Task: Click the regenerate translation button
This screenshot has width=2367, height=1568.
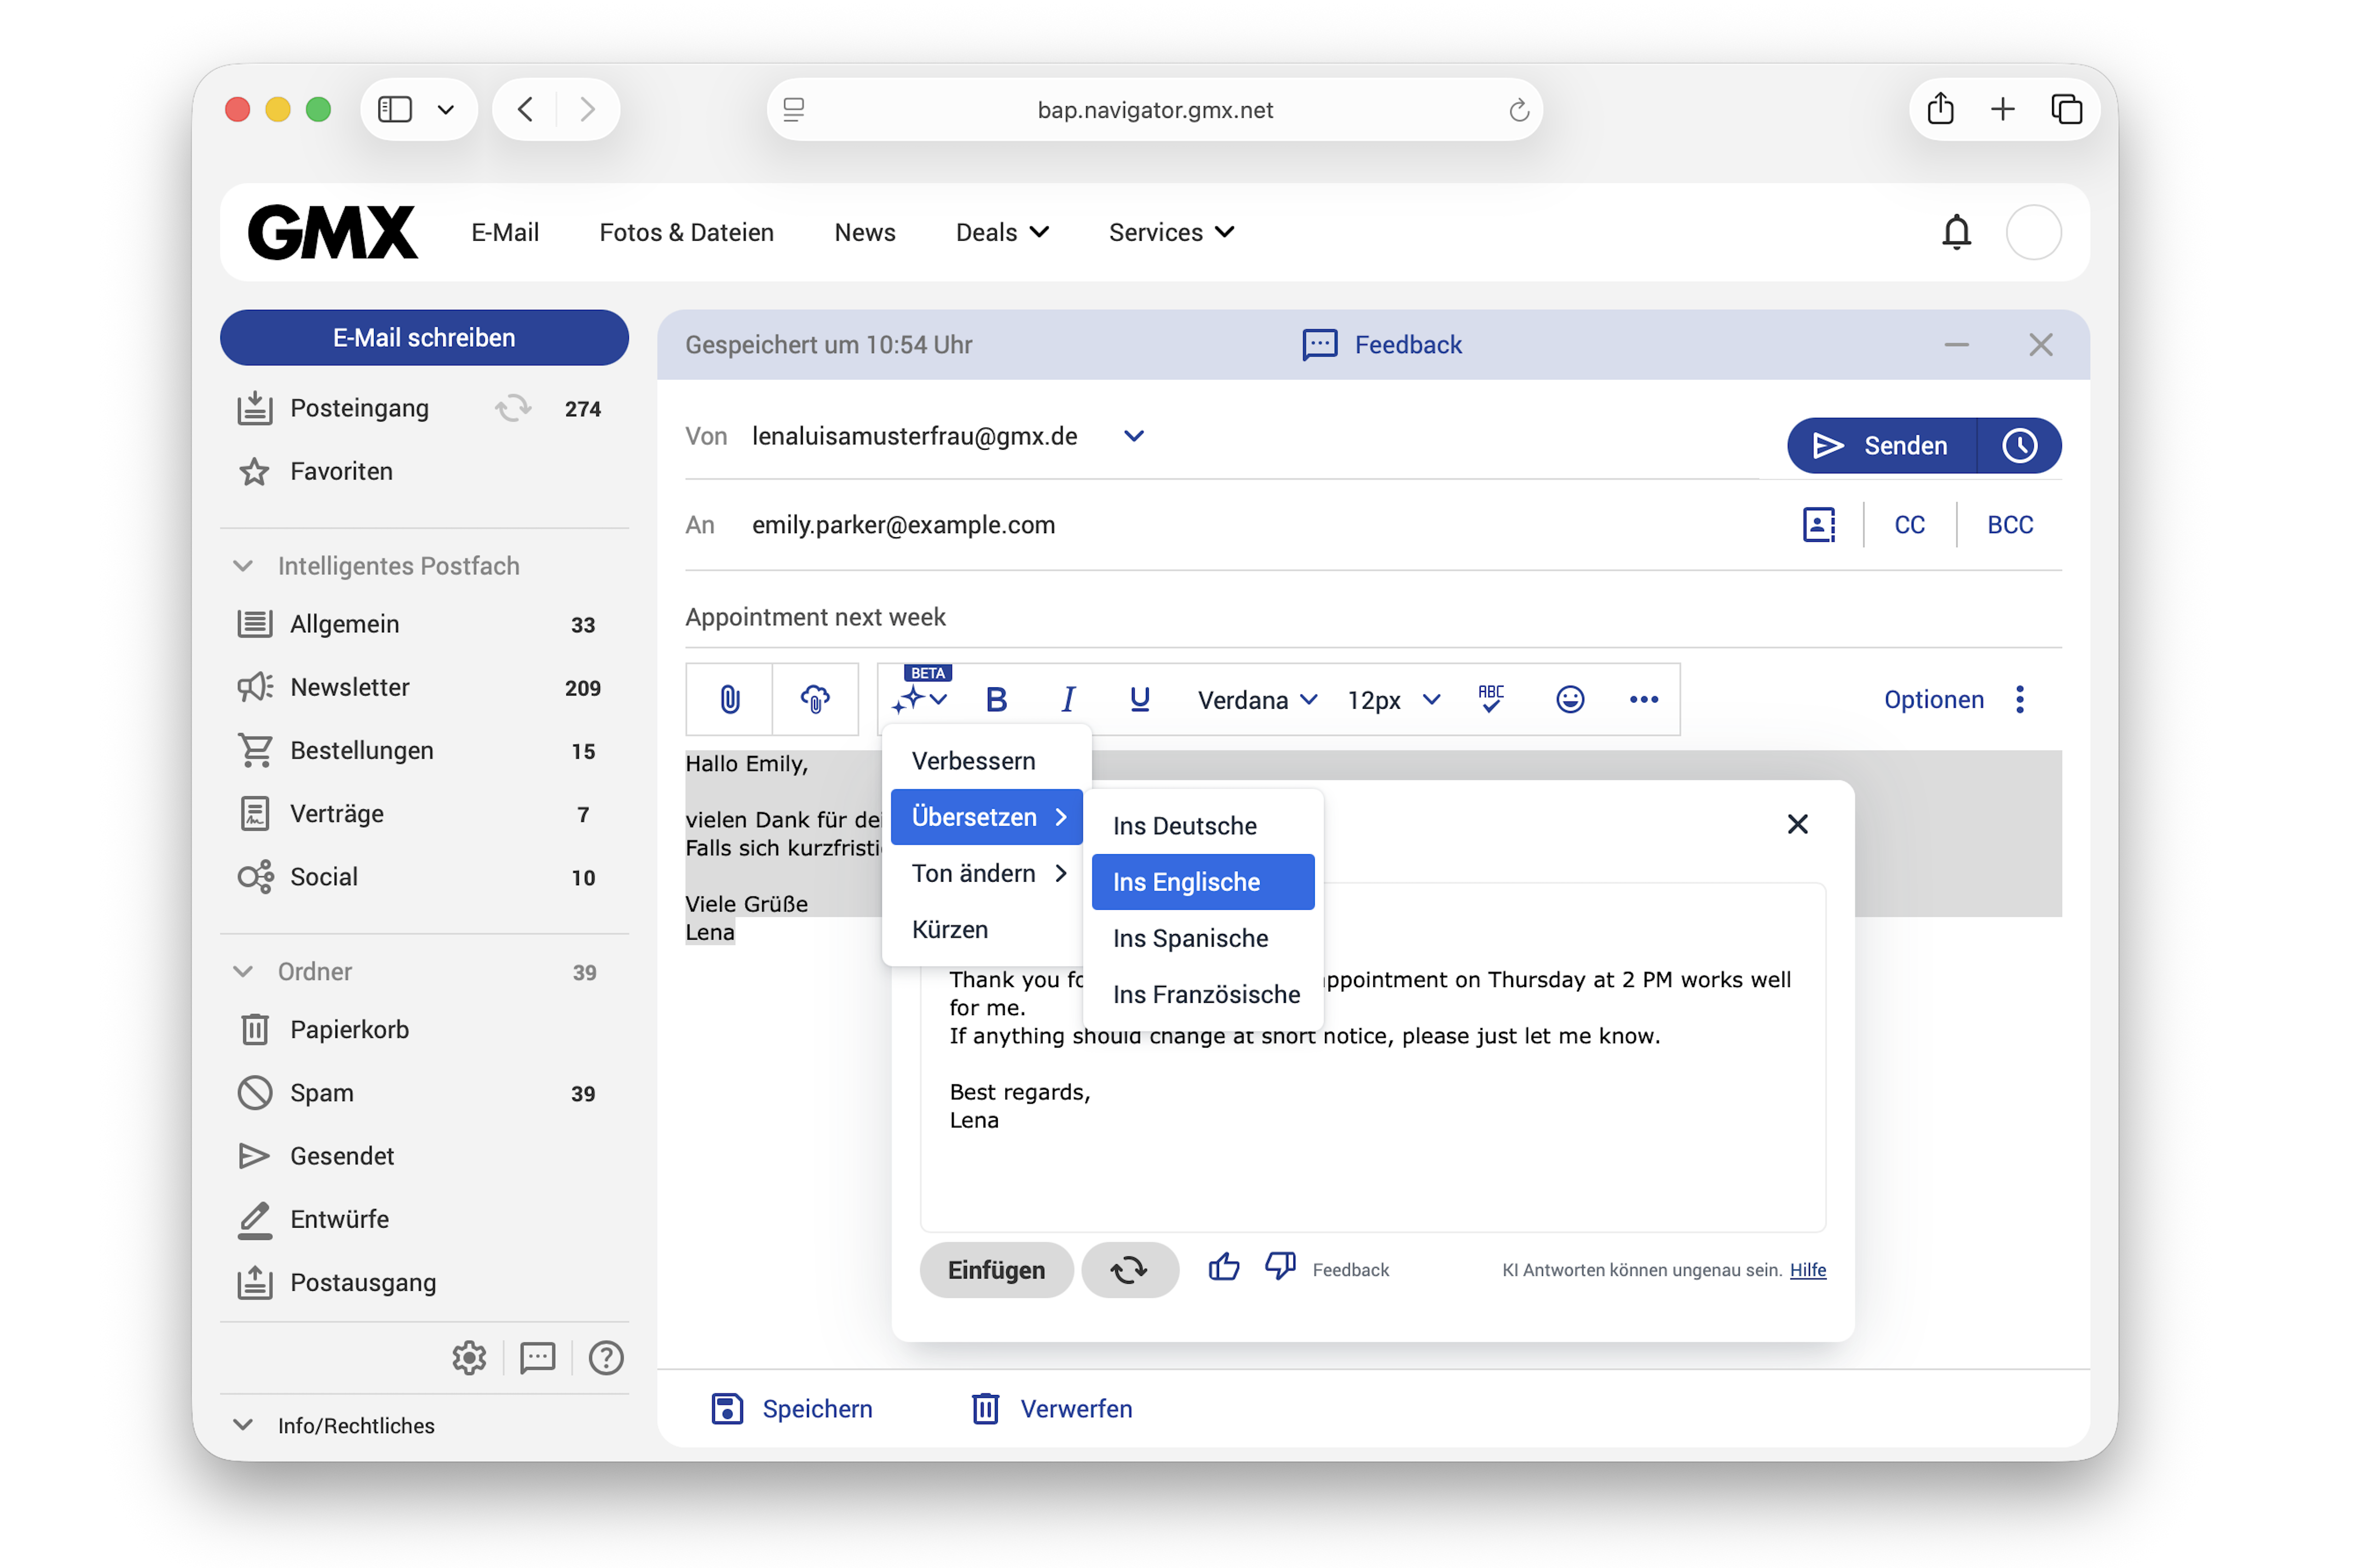Action: pyautogui.click(x=1130, y=1270)
